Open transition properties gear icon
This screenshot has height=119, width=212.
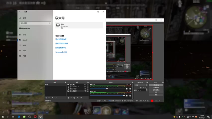(146, 88)
